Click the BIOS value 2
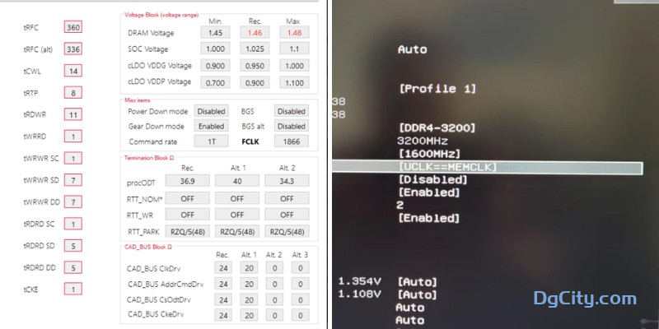Image resolution: width=659 pixels, height=329 pixels. pos(400,205)
